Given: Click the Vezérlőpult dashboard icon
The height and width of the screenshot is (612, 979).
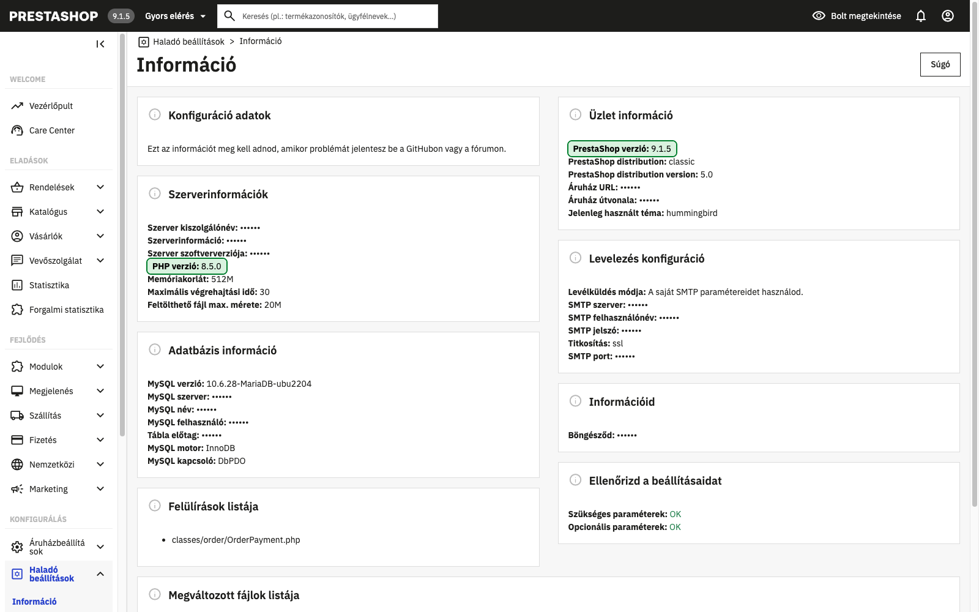Looking at the screenshot, I should (x=17, y=106).
